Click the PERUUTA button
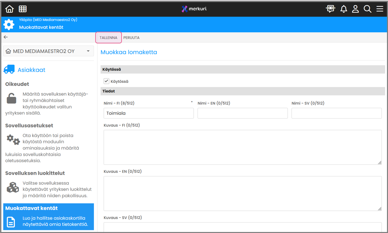Viewport: 388px width, 233px height. tap(131, 38)
